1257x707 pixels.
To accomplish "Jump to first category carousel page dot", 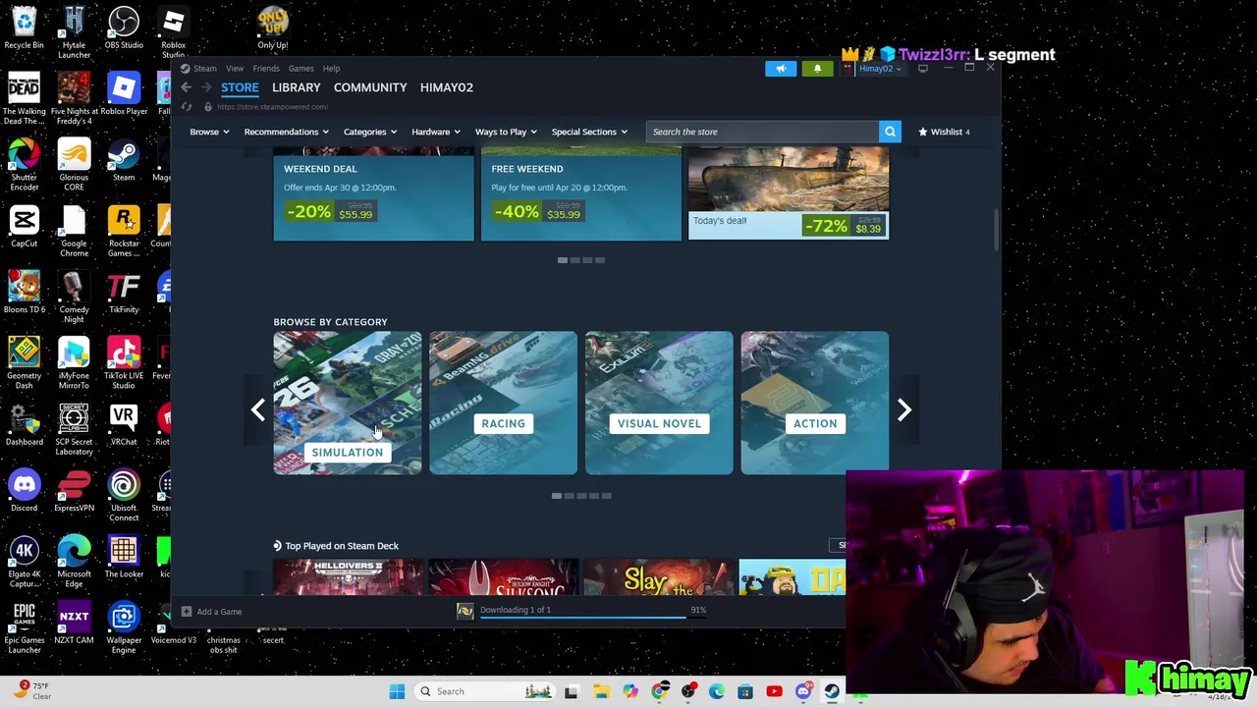I will pos(556,496).
